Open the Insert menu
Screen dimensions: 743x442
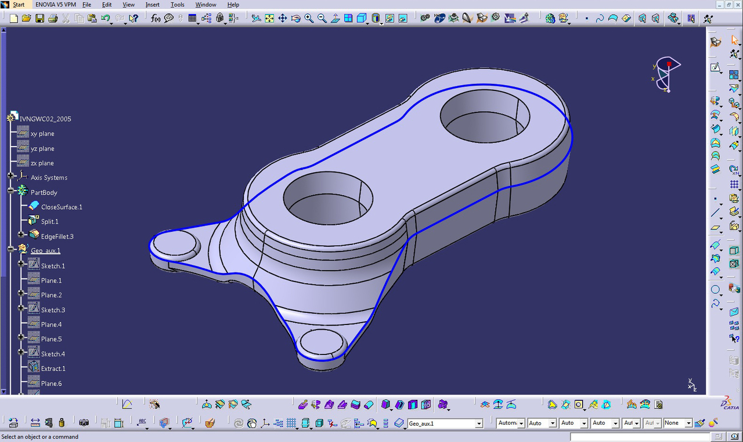pos(152,5)
